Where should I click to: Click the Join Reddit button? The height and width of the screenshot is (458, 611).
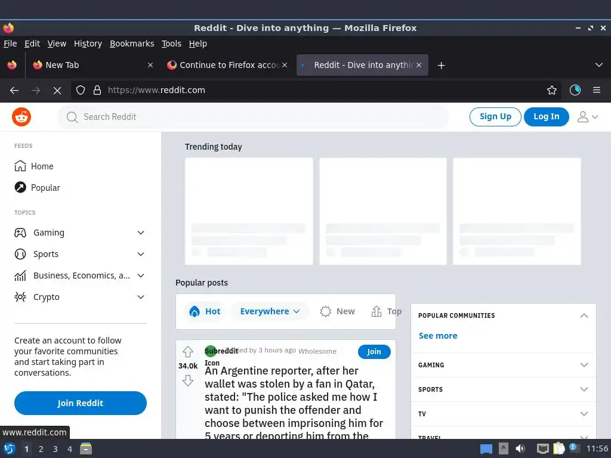81,403
